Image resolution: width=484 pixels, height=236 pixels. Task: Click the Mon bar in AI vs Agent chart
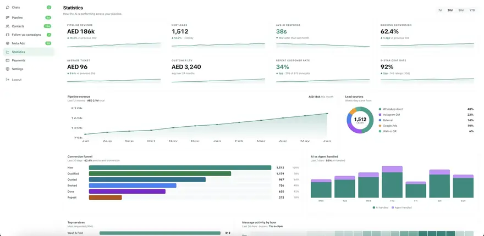[321, 189]
